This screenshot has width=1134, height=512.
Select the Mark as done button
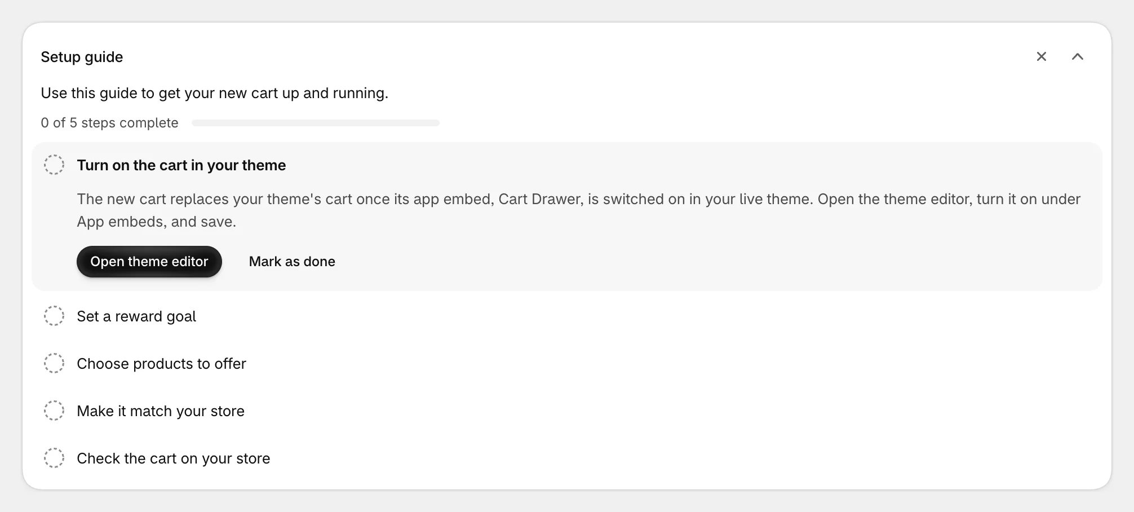coord(292,262)
